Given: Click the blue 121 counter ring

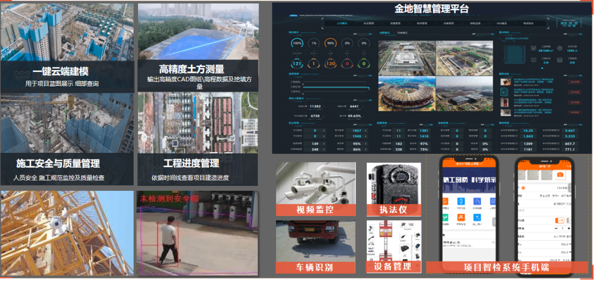Looking at the screenshot, I should click(x=297, y=64).
